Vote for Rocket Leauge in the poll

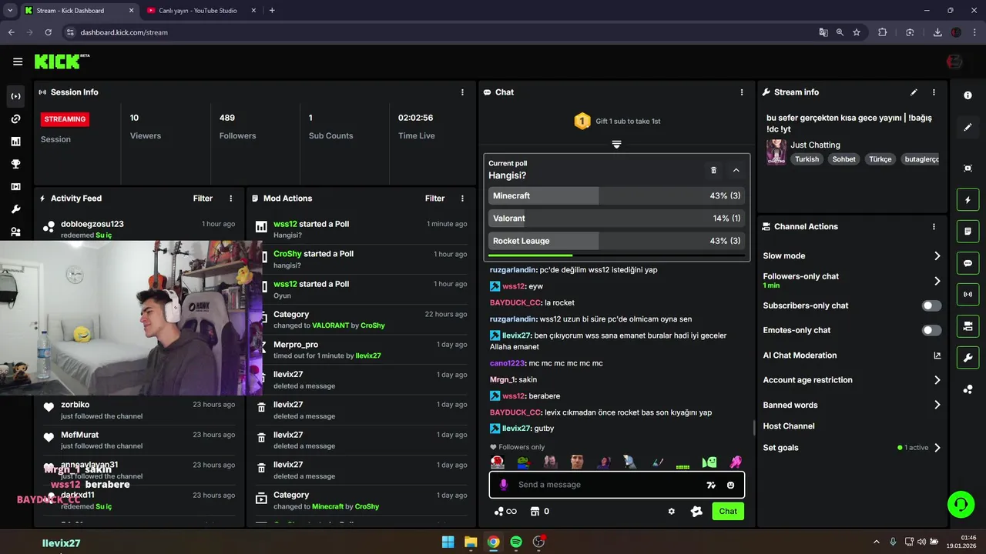616,241
